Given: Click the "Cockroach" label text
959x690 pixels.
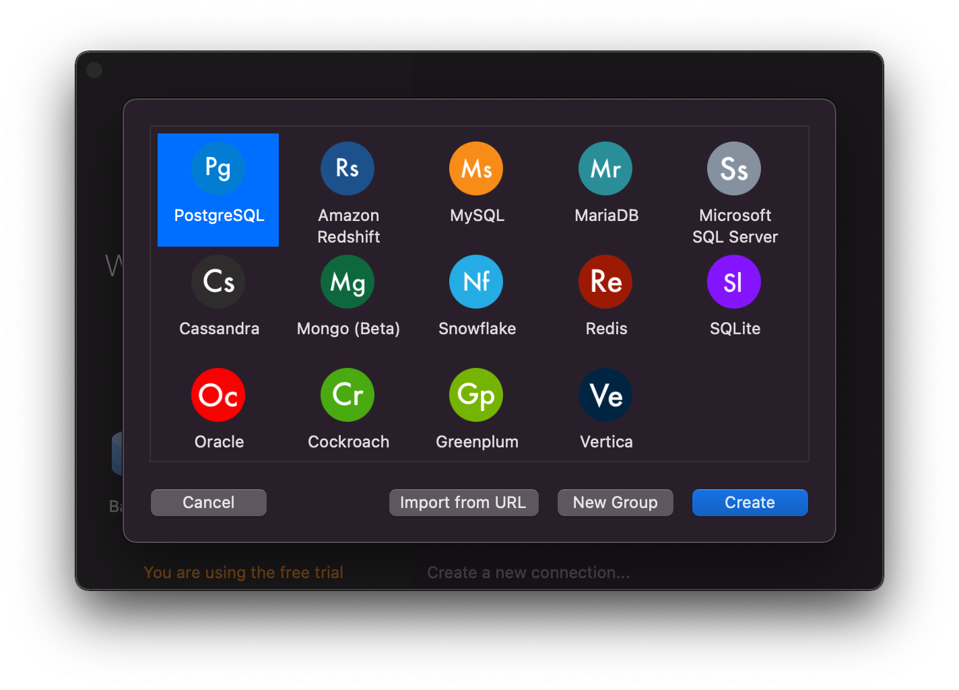Looking at the screenshot, I should point(349,442).
